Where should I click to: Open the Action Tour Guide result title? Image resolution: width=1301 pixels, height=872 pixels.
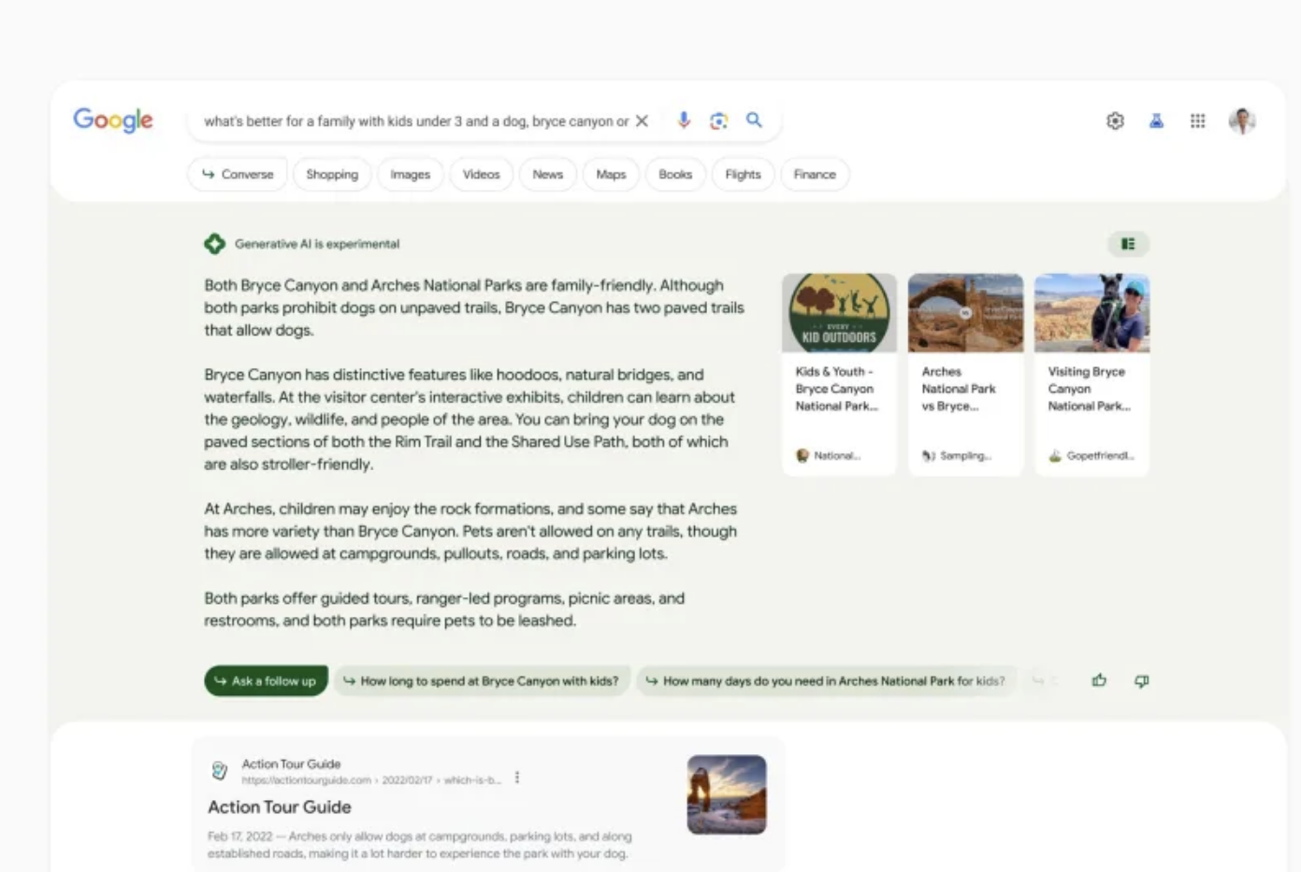(x=280, y=807)
